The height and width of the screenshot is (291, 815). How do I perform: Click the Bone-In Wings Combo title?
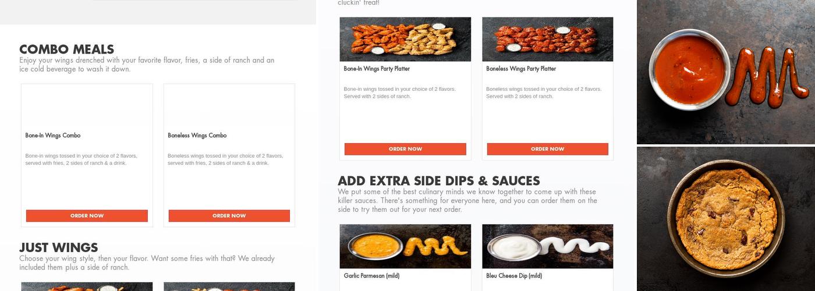click(x=53, y=136)
